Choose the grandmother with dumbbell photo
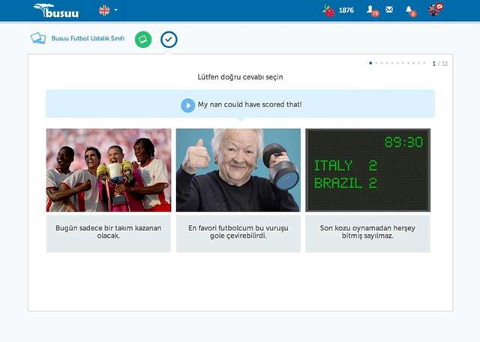The height and width of the screenshot is (342, 480). tap(238, 170)
